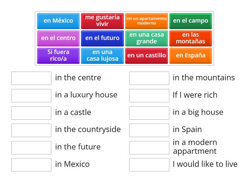Click the answer box for 'in the centre'
The height and width of the screenshot is (186, 249).
tap(31, 78)
